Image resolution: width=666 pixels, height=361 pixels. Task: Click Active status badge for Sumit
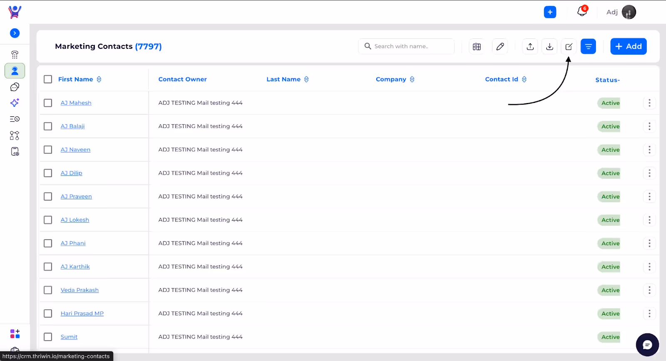pyautogui.click(x=610, y=337)
